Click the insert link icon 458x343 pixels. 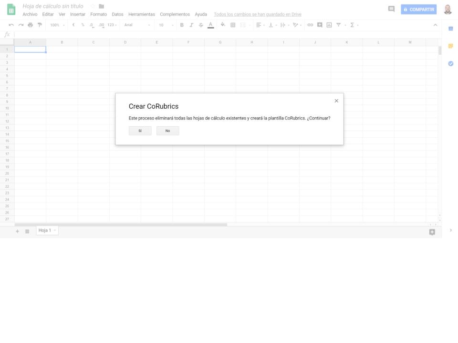[310, 25]
